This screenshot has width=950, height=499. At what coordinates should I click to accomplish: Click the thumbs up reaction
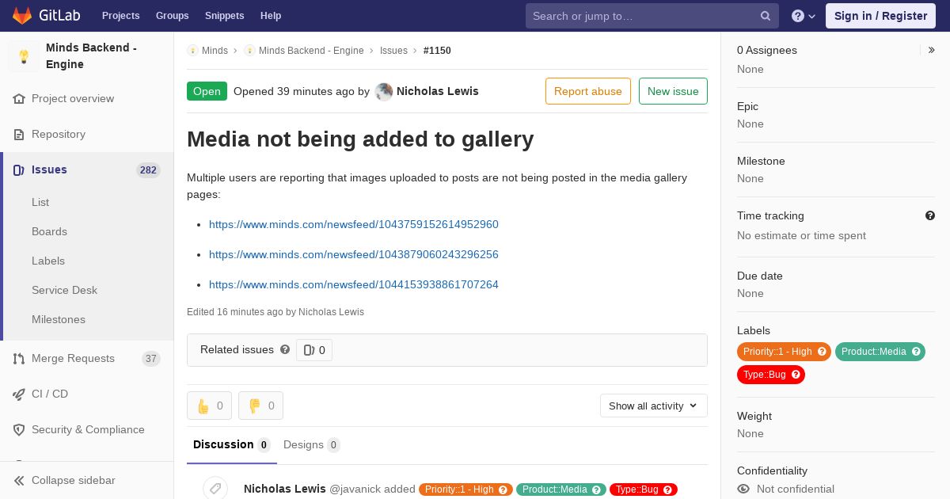[210, 406]
